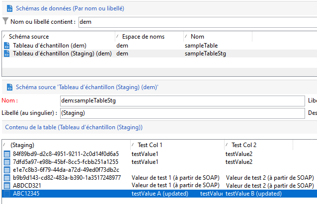Sort schemas by the Nom column
317x204 pixels.
[x=197, y=37]
